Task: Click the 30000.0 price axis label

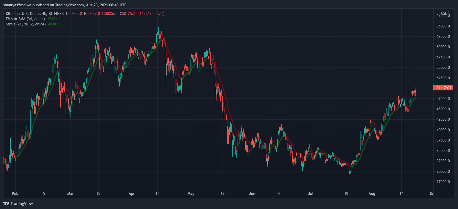Action: coord(443,171)
